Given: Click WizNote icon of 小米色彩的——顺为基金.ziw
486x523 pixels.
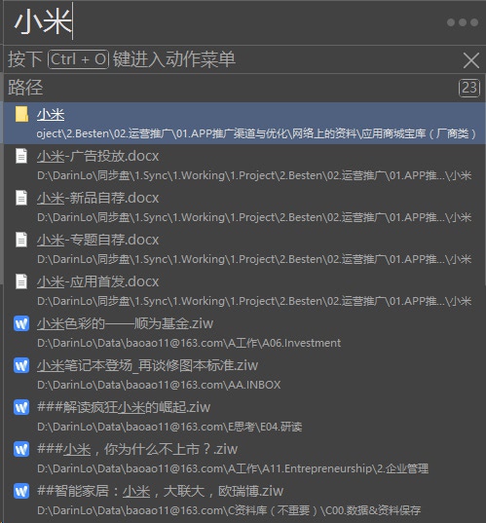Looking at the screenshot, I should click(21, 323).
